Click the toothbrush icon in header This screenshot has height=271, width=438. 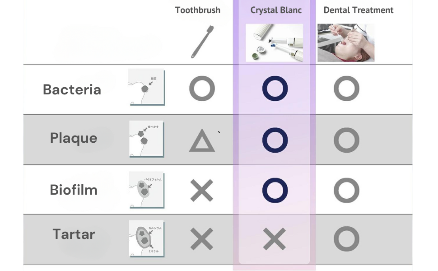click(201, 42)
